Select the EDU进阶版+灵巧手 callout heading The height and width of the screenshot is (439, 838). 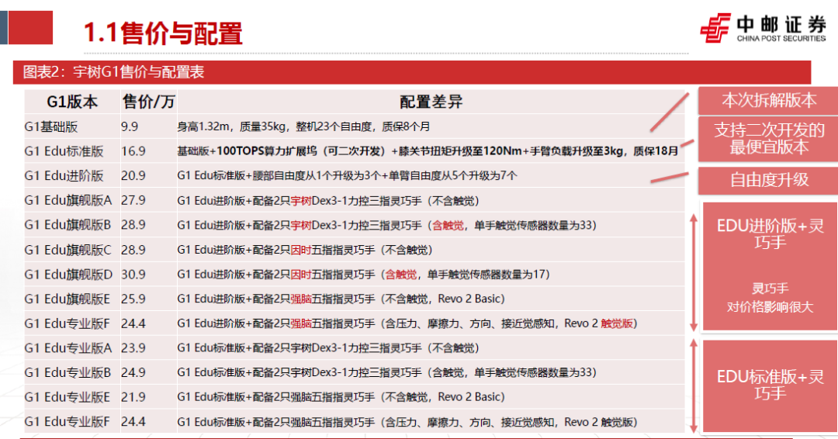pyautogui.click(x=770, y=234)
